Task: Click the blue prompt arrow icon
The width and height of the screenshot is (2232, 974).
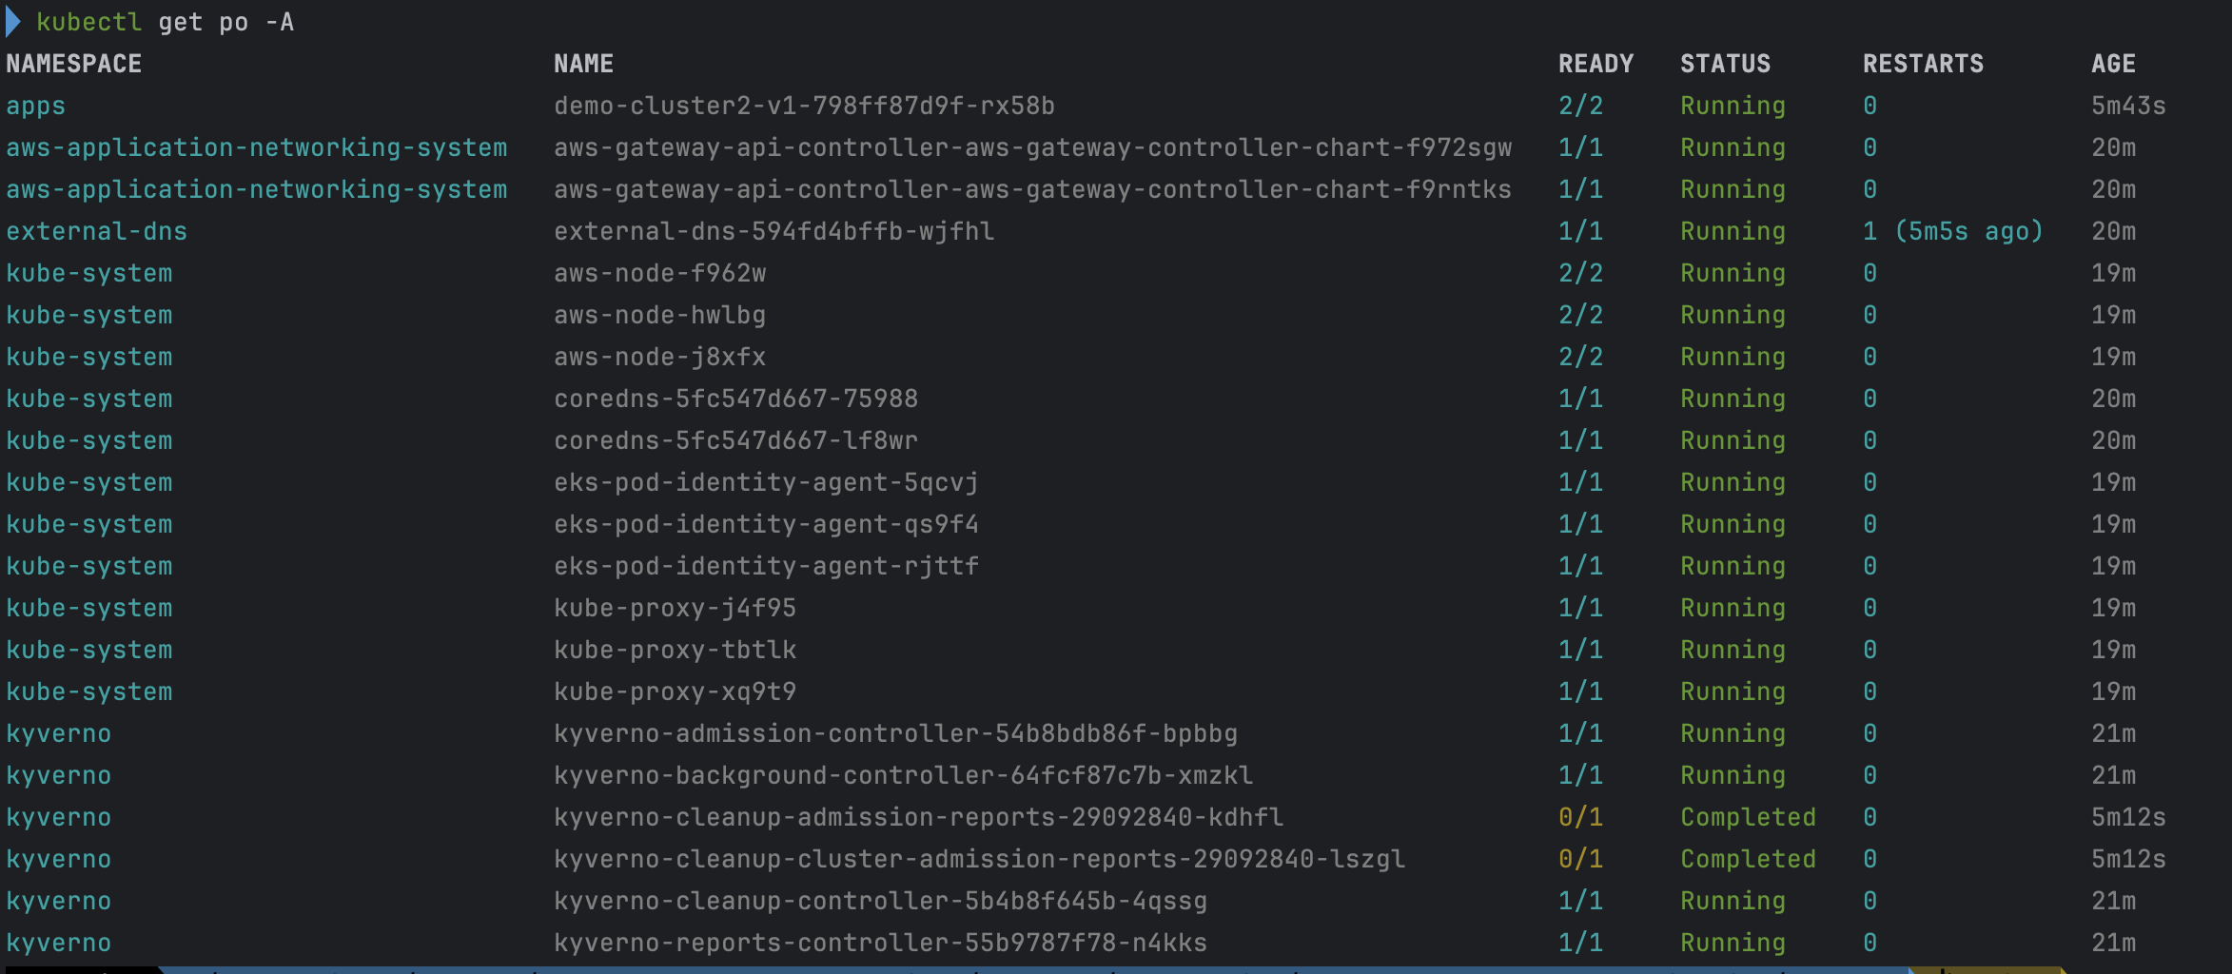Action: (x=13, y=22)
